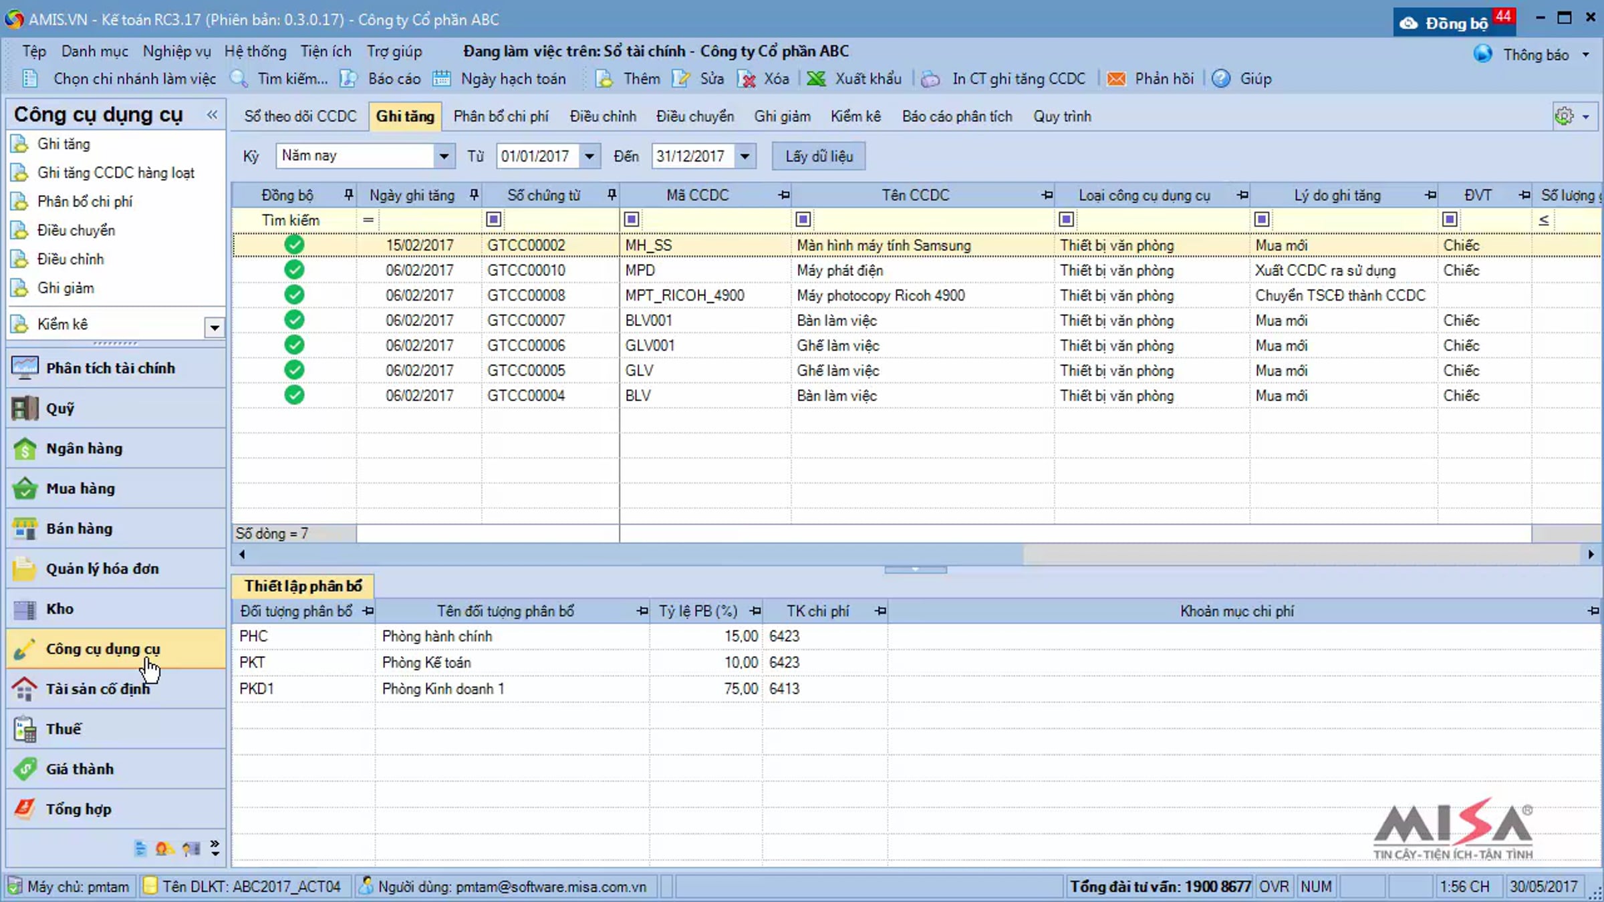
Task: Open the Tài sản cố định house icon
Action: pos(25,689)
